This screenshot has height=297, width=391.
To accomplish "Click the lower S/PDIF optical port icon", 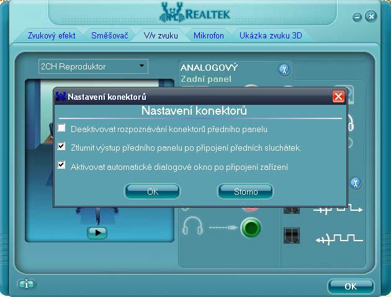I will [292, 236].
